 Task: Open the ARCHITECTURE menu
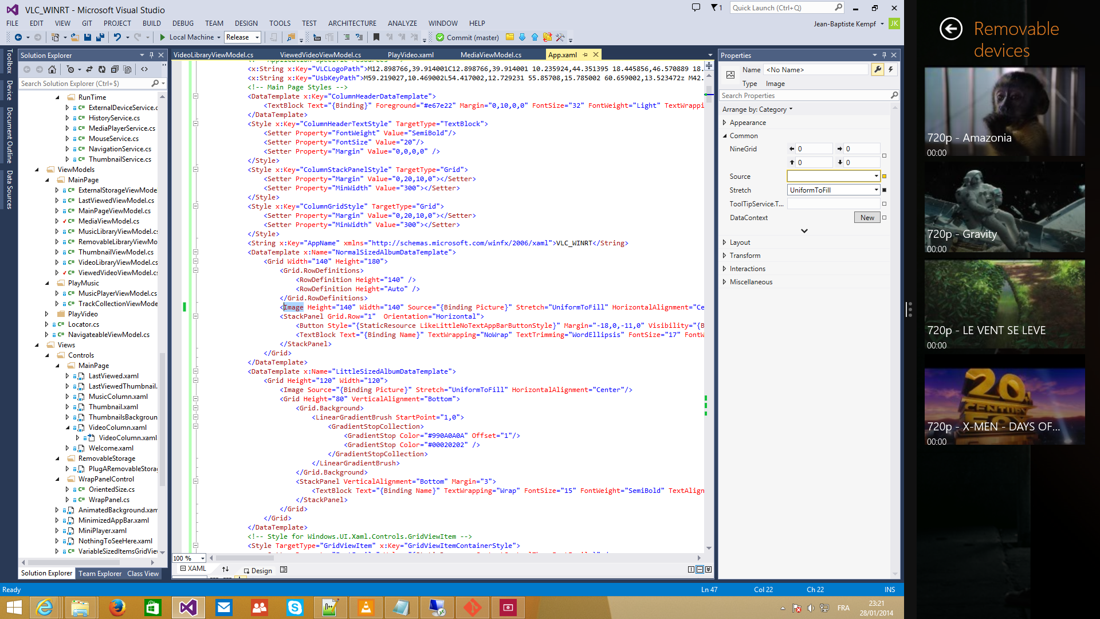352,23
